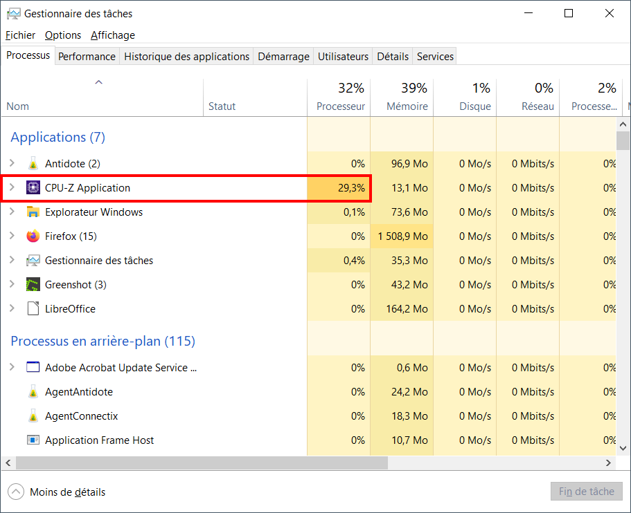The height and width of the screenshot is (513, 631).
Task: Switch to Historique des applications tab
Action: pyautogui.click(x=187, y=57)
